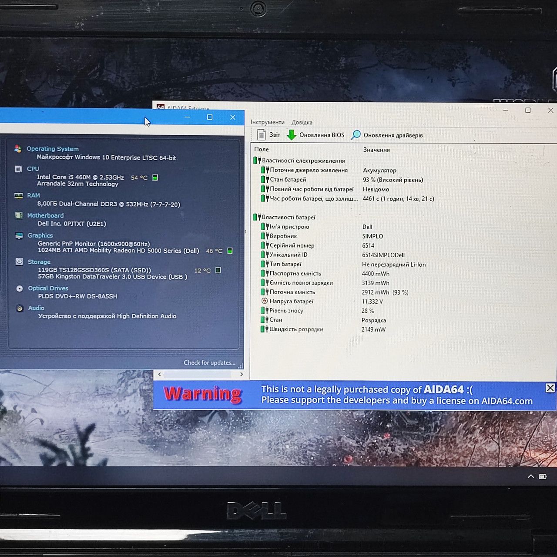This screenshot has width=557, height=557.
Task: Click the Check for updates... link in Speccy
Action: (209, 362)
